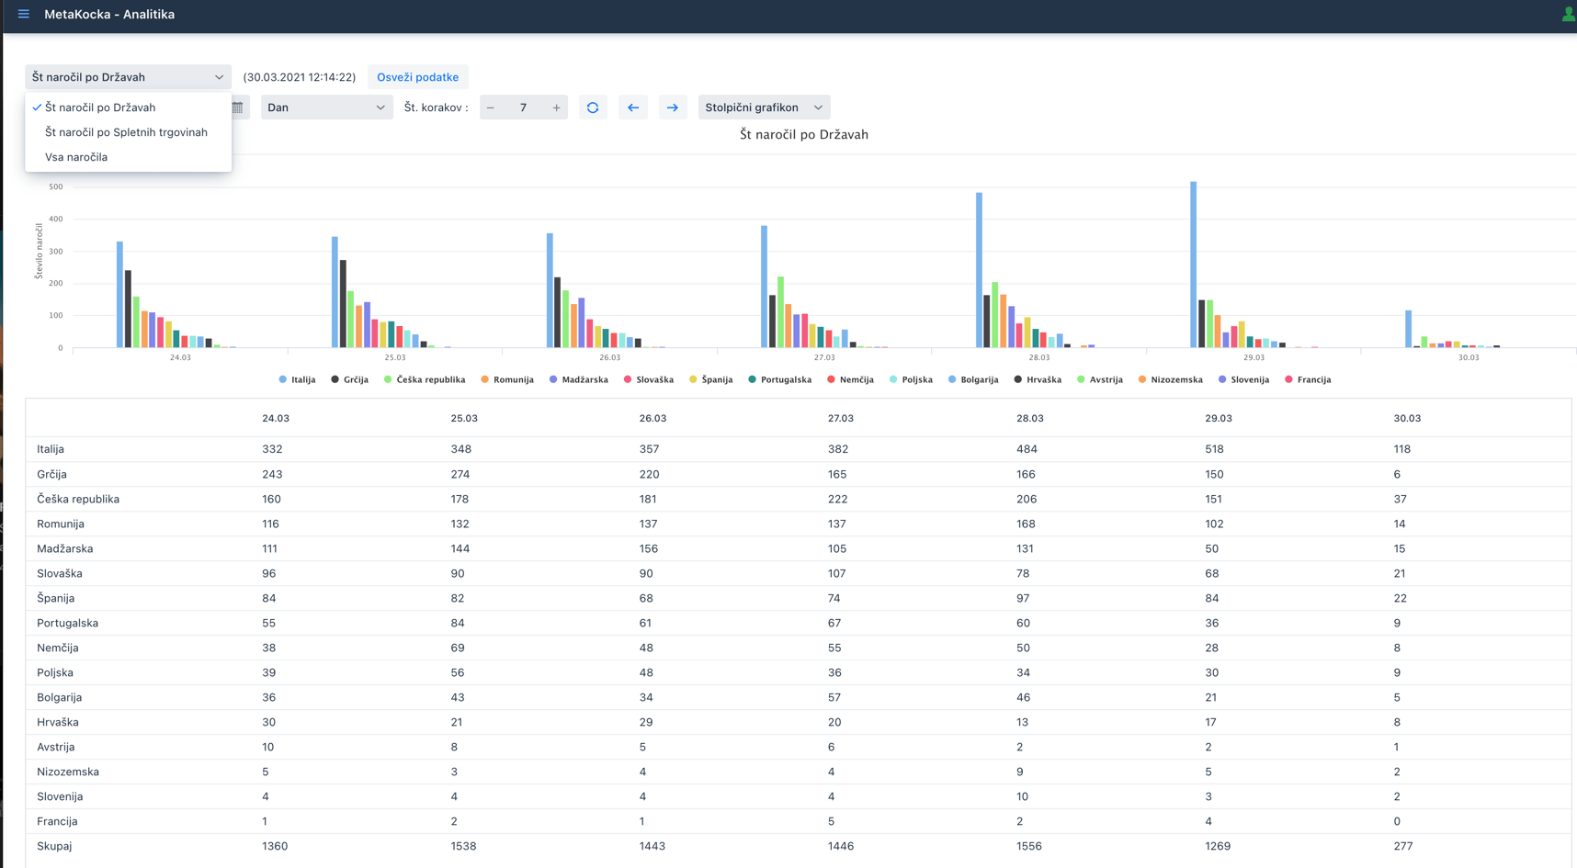
Task: Click the 27.03 table column header
Action: click(840, 418)
